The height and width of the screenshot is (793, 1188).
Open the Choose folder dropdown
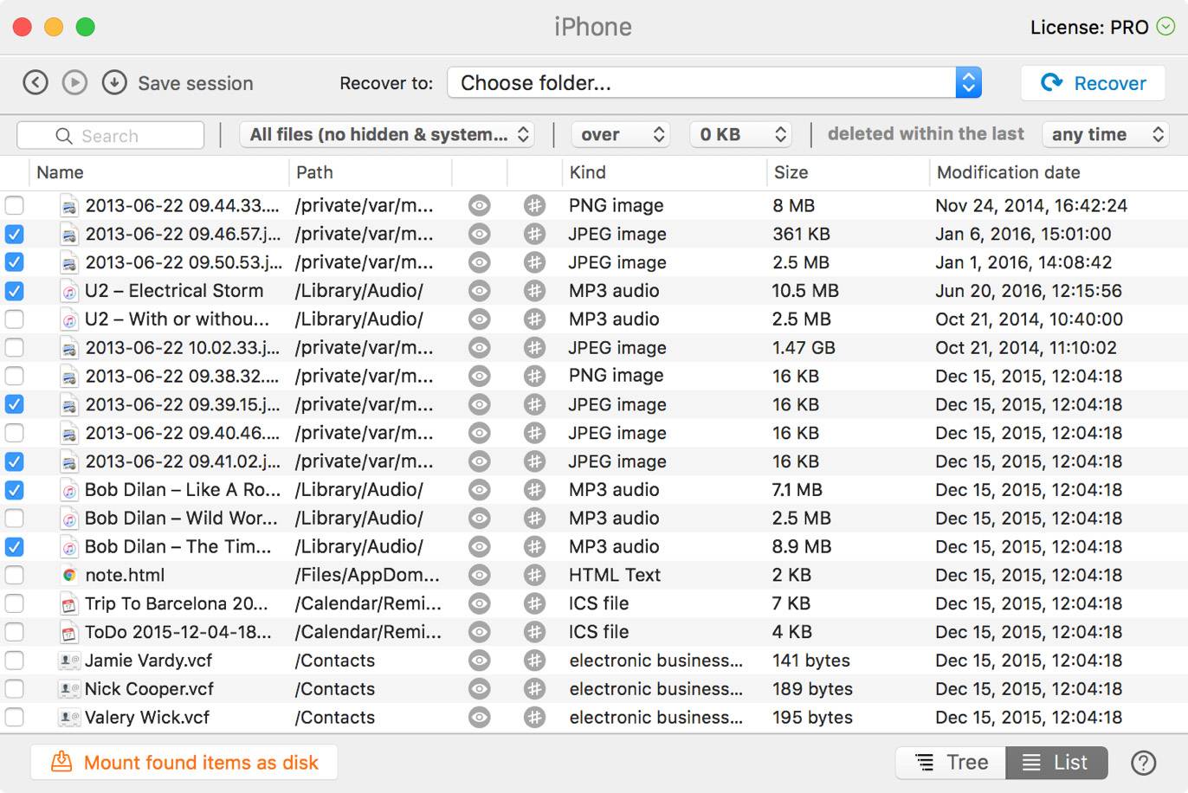(714, 83)
